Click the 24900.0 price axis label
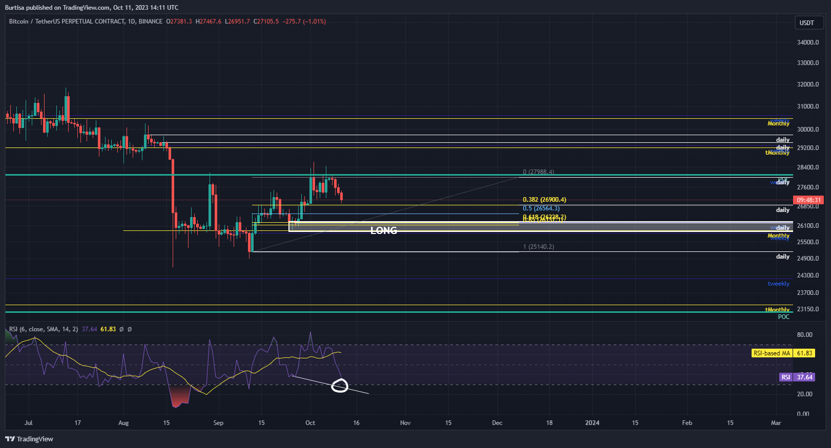This screenshot has height=448, width=831. [808, 259]
